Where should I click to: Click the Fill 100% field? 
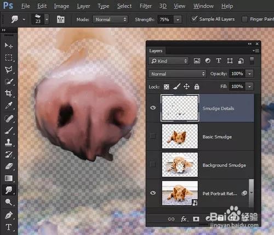click(x=237, y=86)
